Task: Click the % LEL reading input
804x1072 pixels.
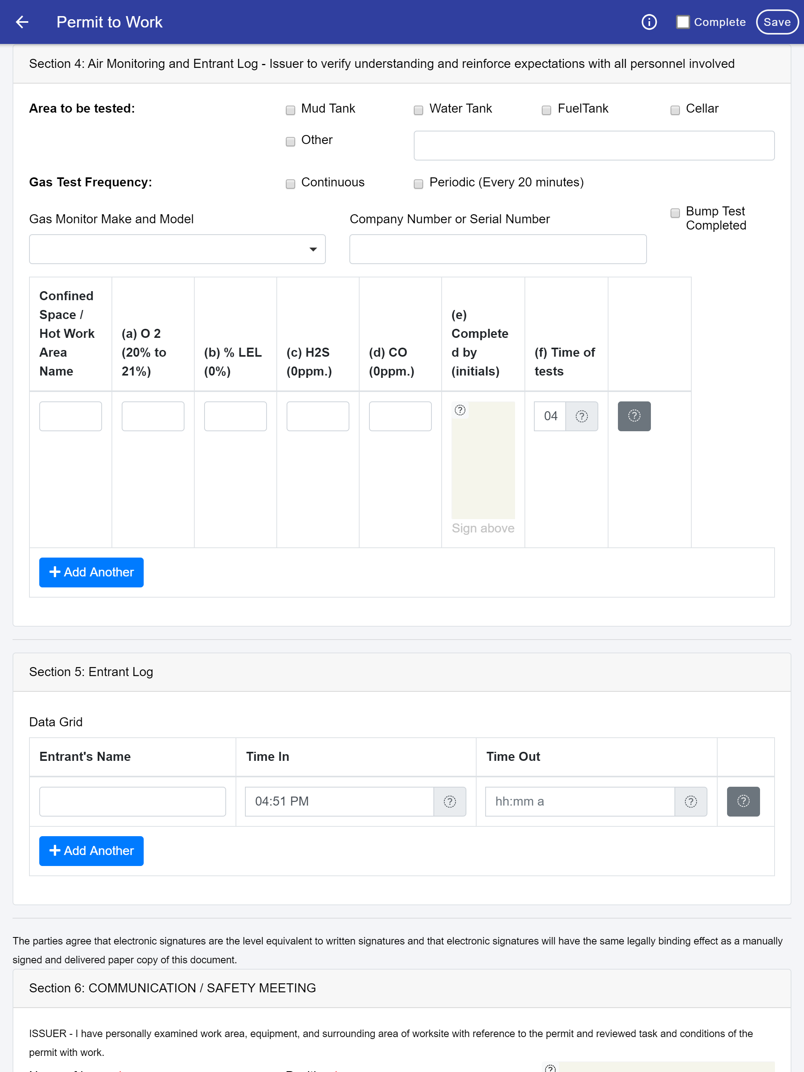Action: click(x=235, y=416)
